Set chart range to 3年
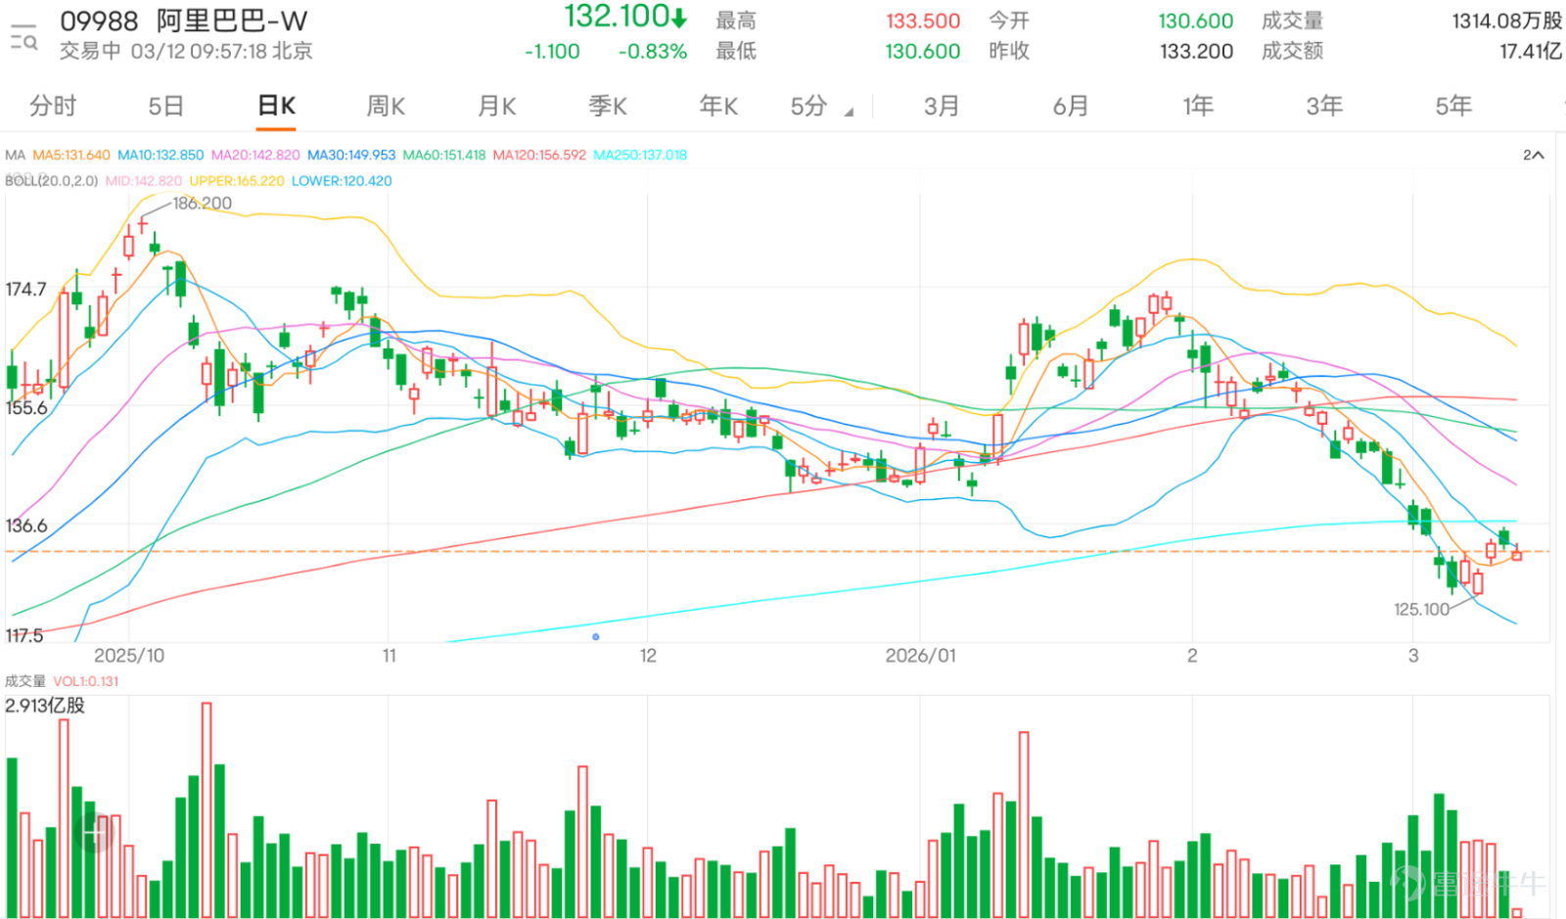Image resolution: width=1566 pixels, height=919 pixels. point(1324,106)
